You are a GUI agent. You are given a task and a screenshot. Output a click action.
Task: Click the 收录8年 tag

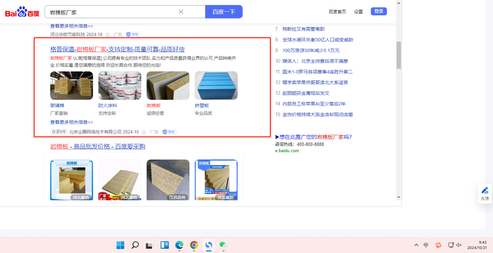(59, 132)
